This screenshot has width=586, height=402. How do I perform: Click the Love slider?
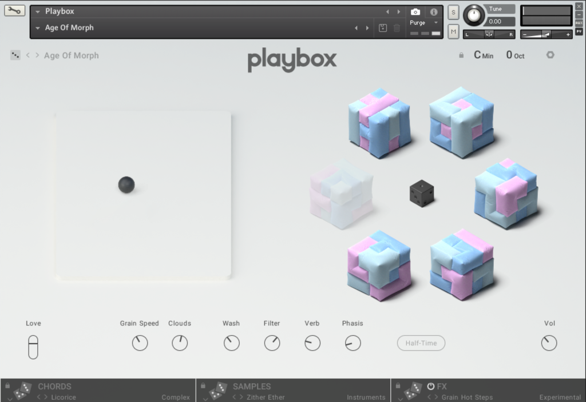(x=33, y=347)
